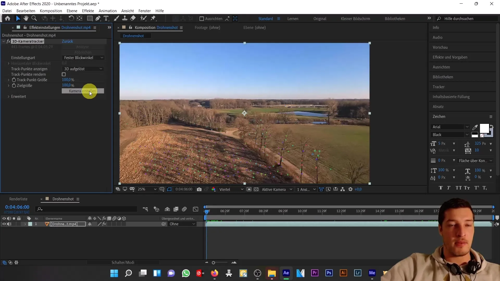Take a snapshot with camera icon
This screenshot has height=281, width=500.
(199, 189)
